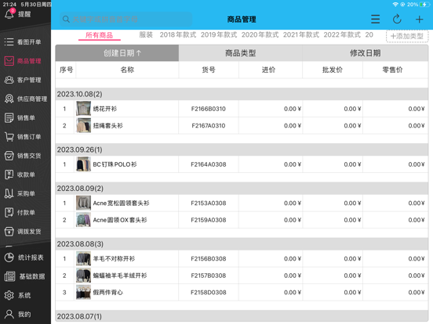The height and width of the screenshot is (324, 433).
Task: Click the 名称 column header
Action: coord(127,70)
